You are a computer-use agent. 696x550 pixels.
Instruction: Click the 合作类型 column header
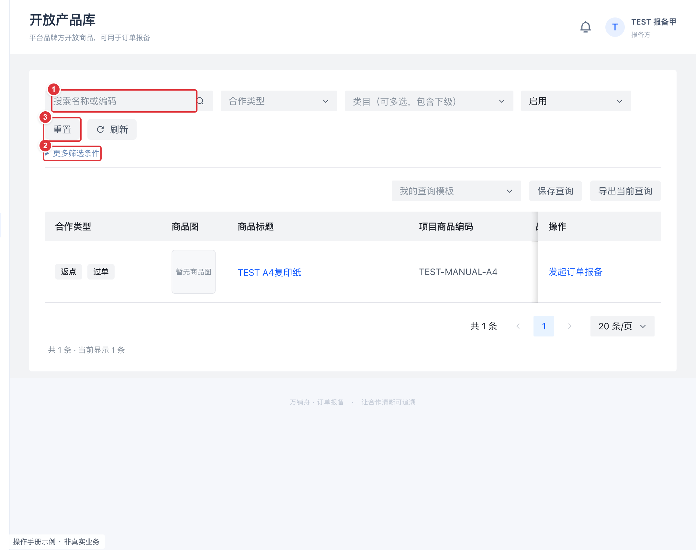click(73, 226)
